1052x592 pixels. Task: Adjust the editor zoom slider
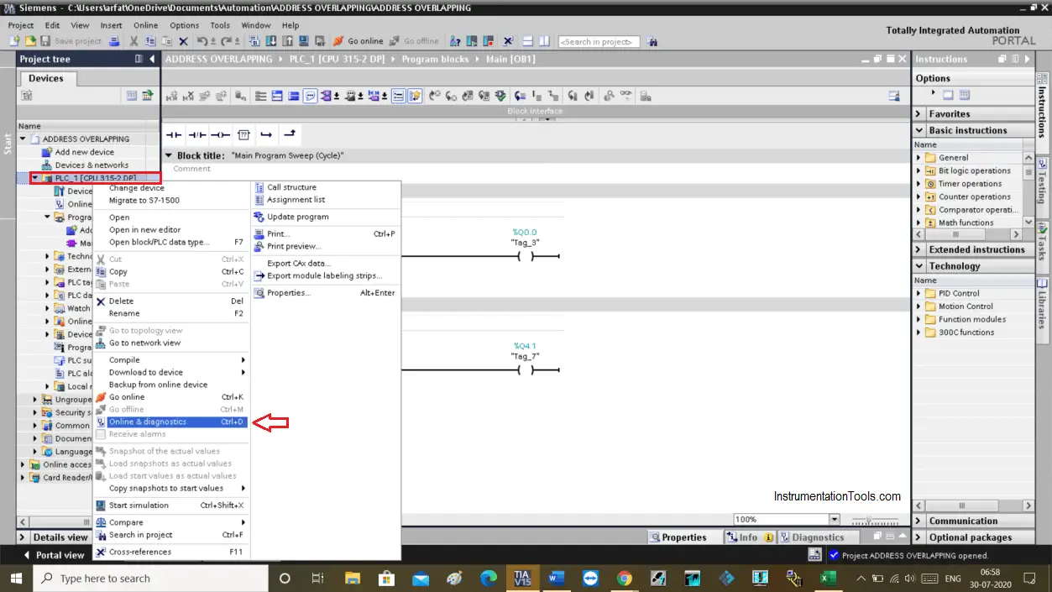[870, 520]
